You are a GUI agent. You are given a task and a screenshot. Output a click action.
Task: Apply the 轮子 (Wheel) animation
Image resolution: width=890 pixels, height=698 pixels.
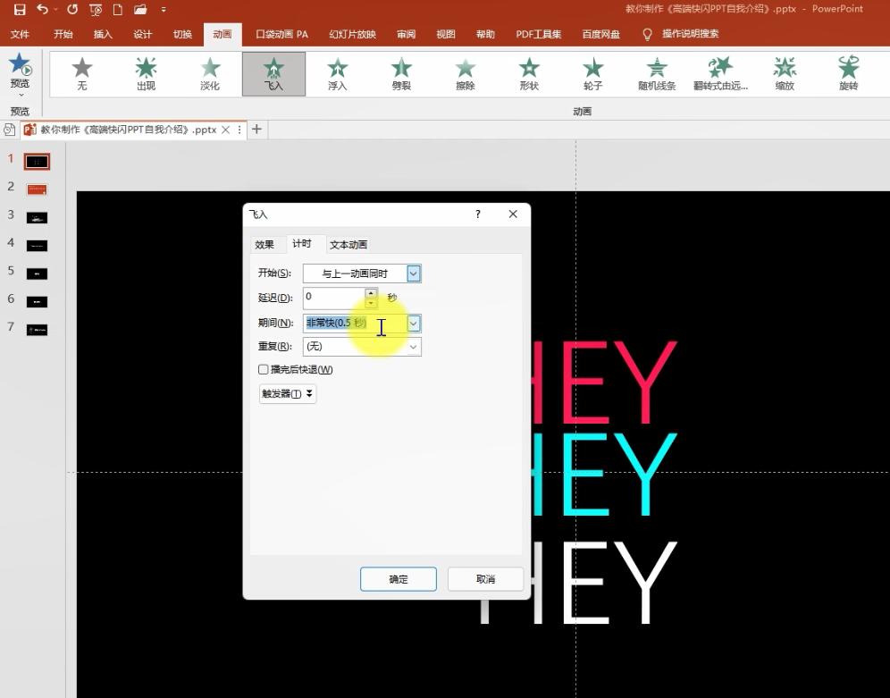point(593,73)
